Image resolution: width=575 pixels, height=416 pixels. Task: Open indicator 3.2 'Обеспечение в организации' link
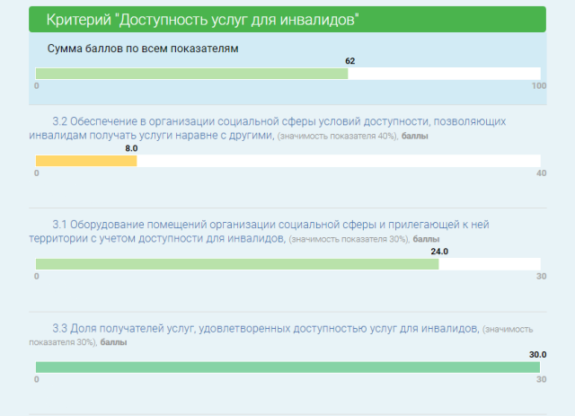point(267,128)
